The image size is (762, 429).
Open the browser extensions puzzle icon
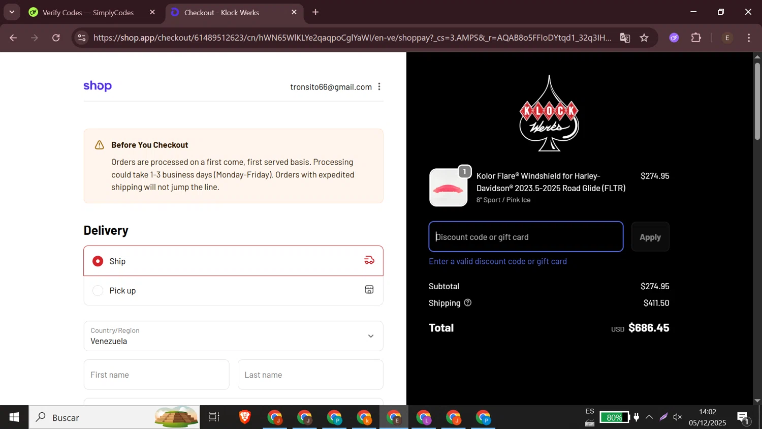[x=696, y=38]
